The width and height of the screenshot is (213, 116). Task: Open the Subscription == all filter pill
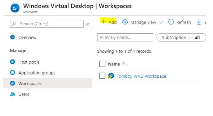pyautogui.click(x=181, y=37)
